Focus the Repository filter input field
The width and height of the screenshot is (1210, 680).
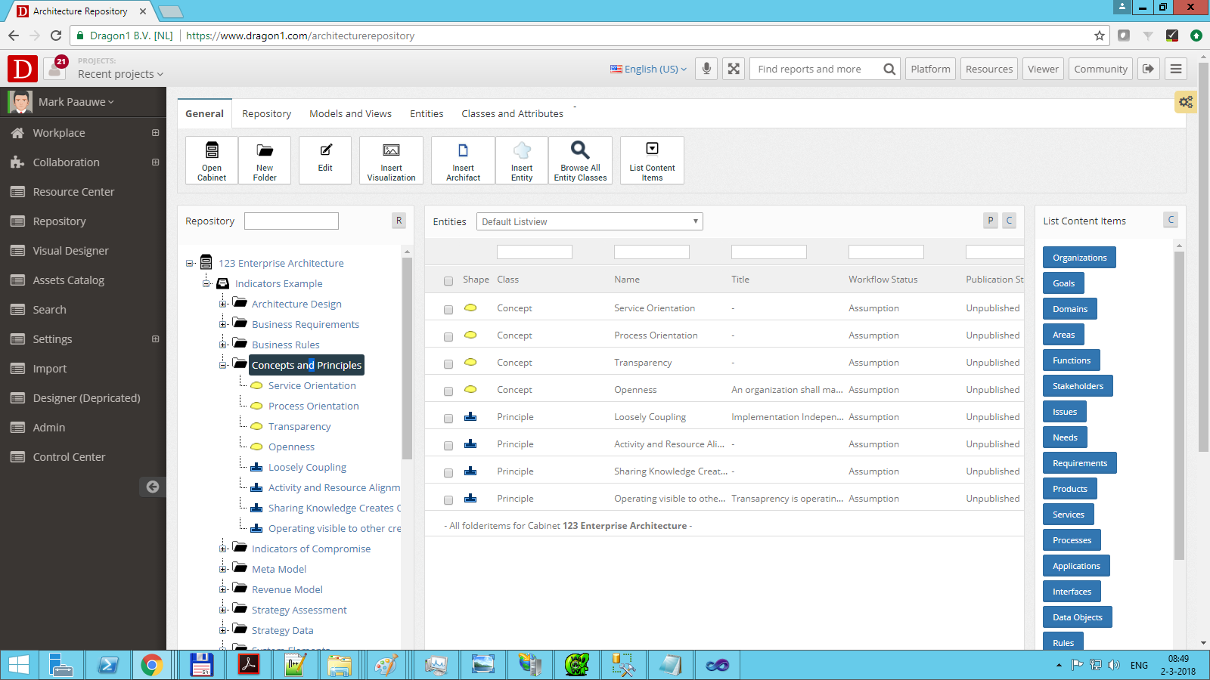tap(291, 221)
